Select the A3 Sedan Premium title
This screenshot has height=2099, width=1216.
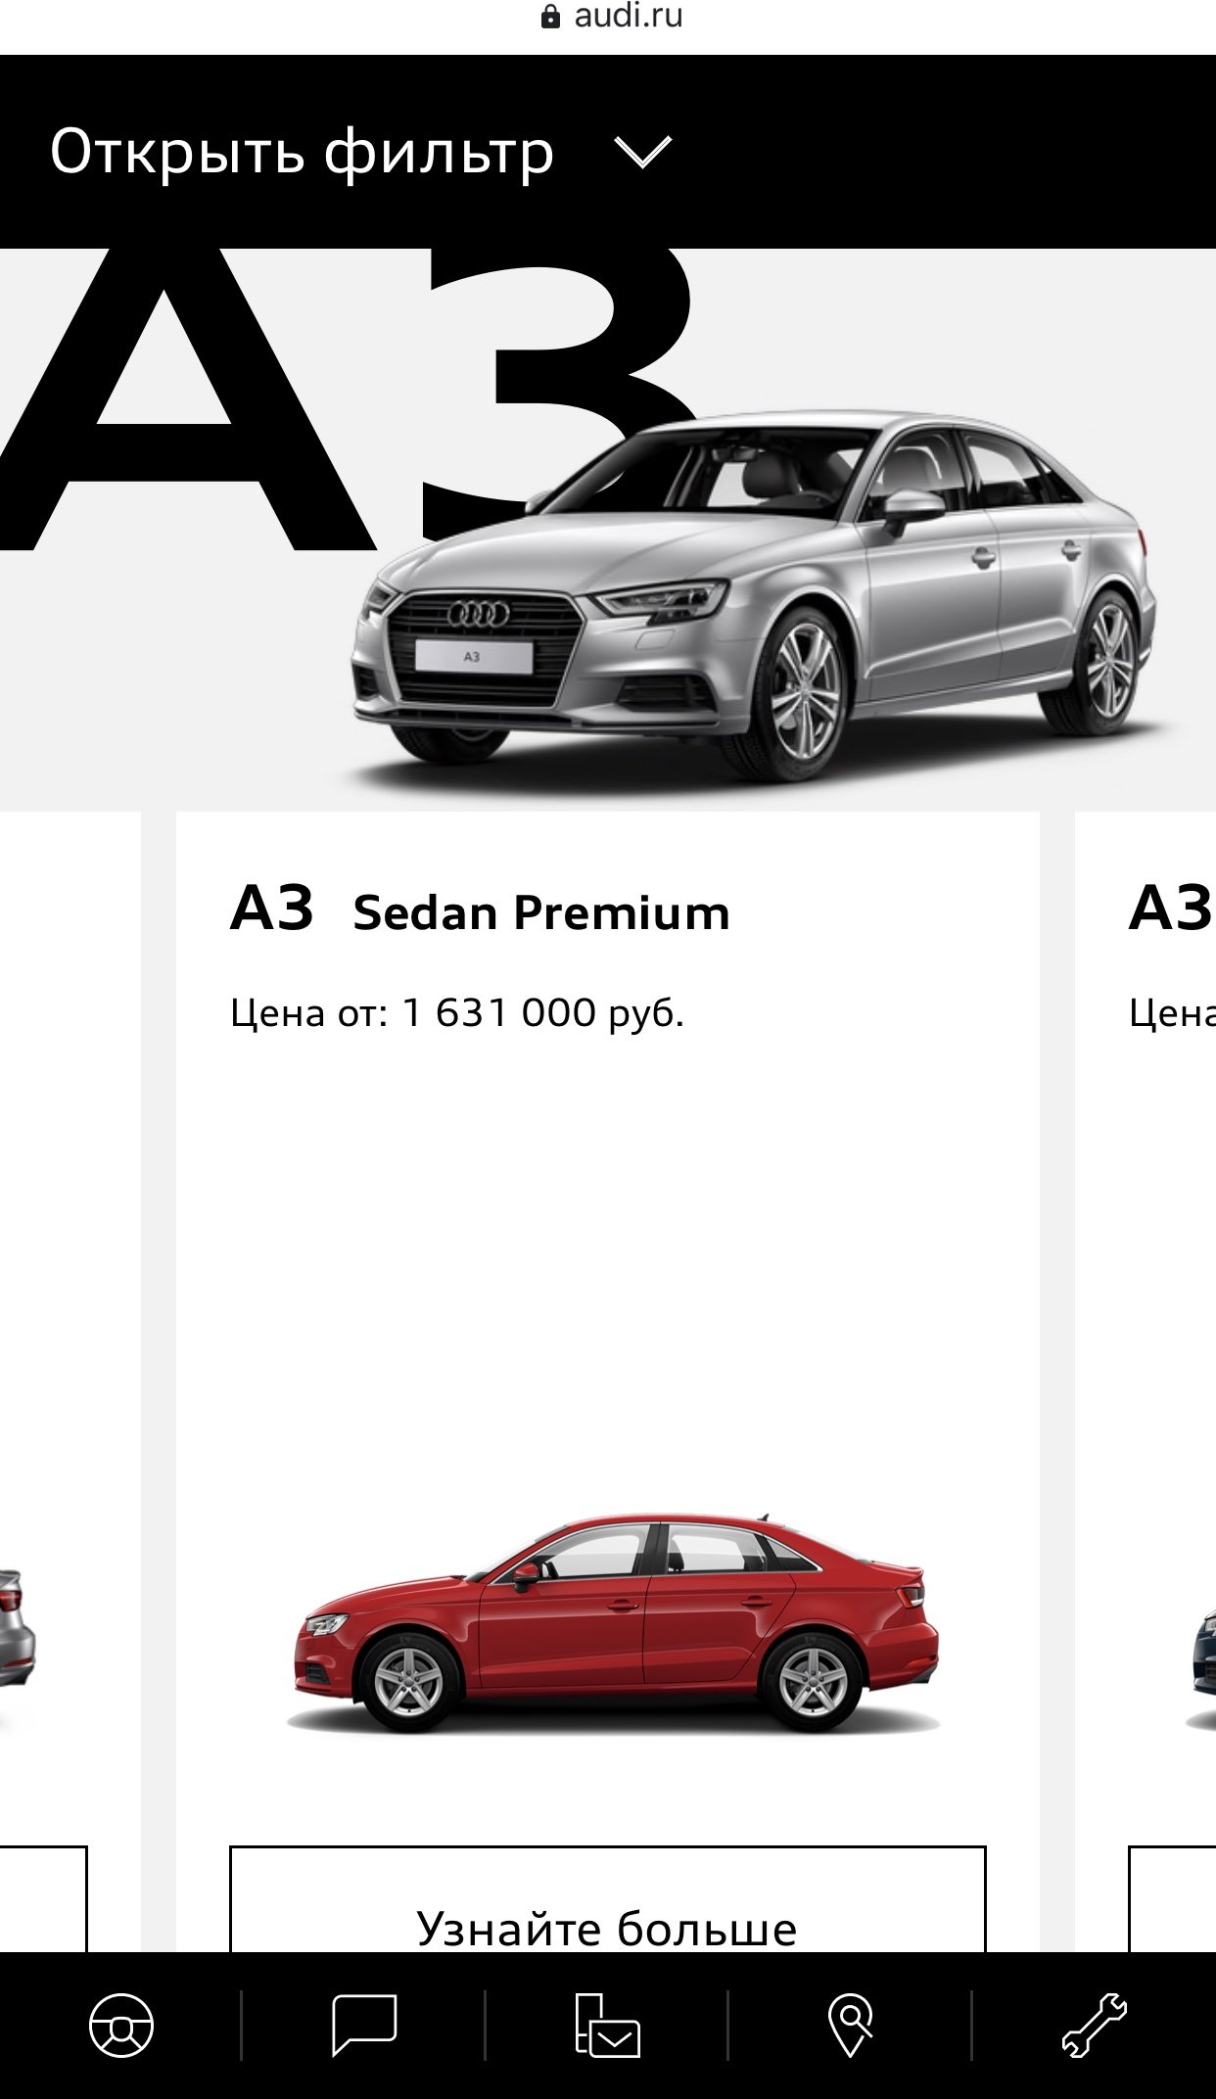480,910
